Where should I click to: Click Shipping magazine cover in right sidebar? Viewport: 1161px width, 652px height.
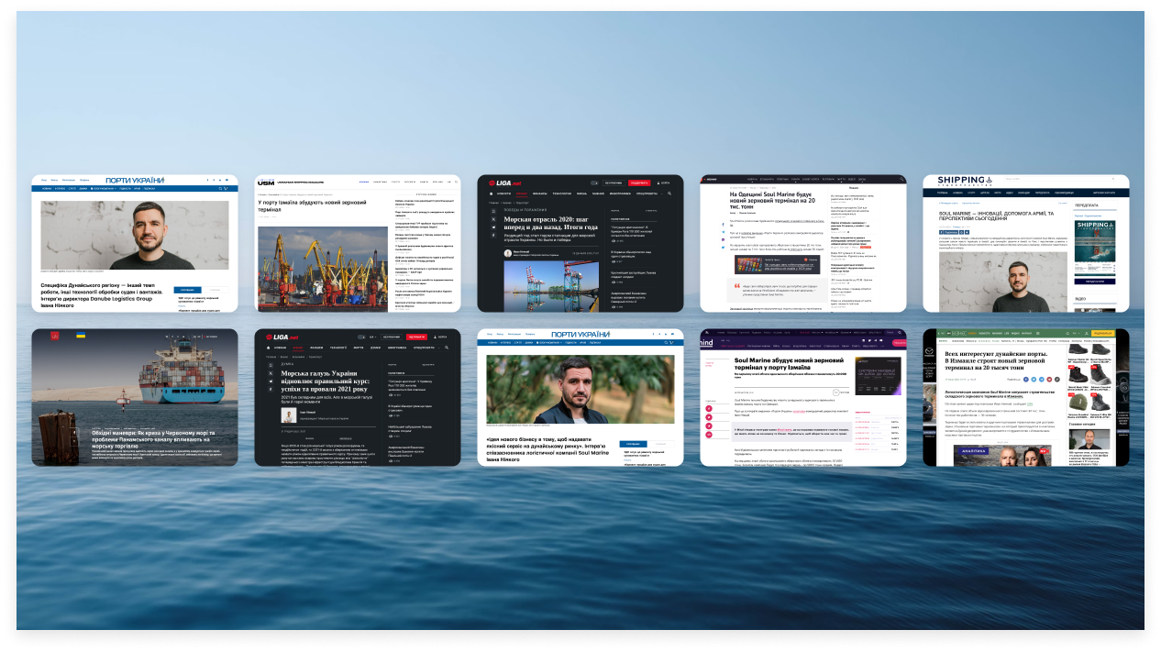(x=1093, y=240)
